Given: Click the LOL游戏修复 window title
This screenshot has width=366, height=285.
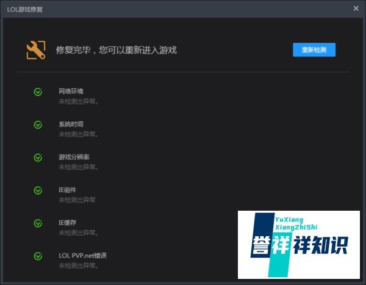Looking at the screenshot, I should [25, 9].
